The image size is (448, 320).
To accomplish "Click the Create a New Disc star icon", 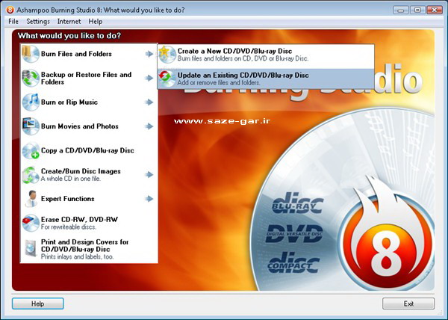I will (167, 55).
